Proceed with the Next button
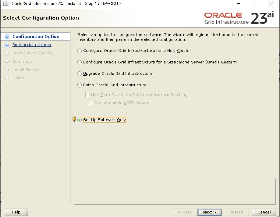 pyautogui.click(x=210, y=212)
